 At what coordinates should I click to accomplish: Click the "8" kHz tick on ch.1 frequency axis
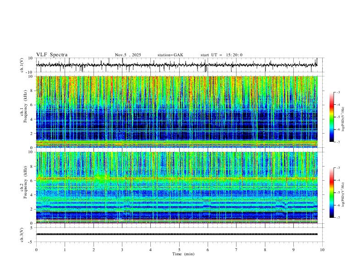pyautogui.click(x=32, y=91)
